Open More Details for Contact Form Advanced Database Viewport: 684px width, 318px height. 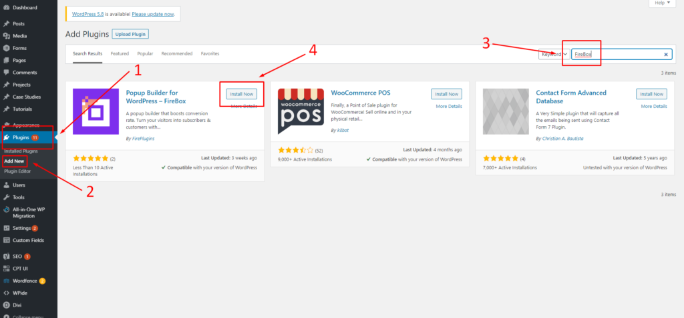coord(654,106)
